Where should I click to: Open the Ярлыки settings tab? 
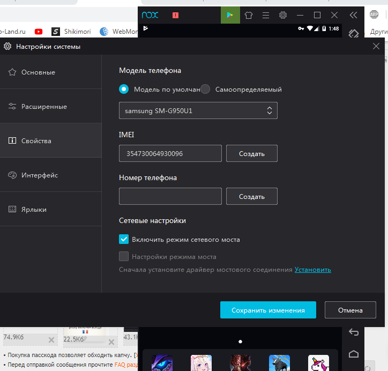[51, 209]
